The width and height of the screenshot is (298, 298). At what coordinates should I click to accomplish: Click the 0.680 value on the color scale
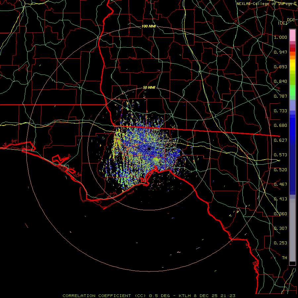(280, 125)
